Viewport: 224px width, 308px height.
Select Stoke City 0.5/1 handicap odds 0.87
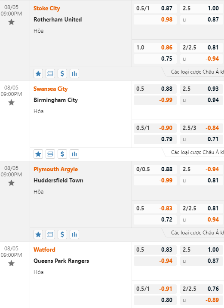coord(155,9)
